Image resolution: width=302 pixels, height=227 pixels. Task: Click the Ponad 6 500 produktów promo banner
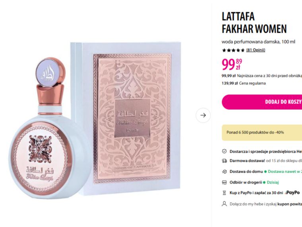(262, 132)
